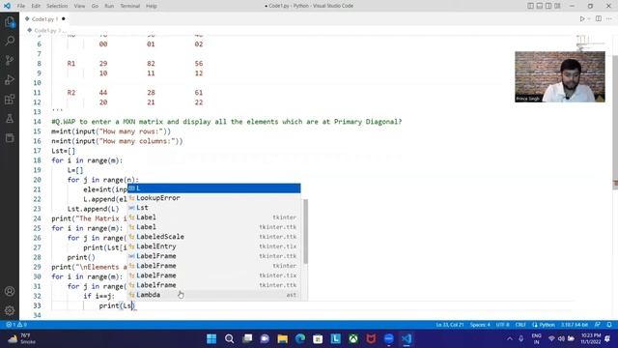Image resolution: width=618 pixels, height=348 pixels.
Task: Show hidden system tray icons chevron
Action: point(510,339)
